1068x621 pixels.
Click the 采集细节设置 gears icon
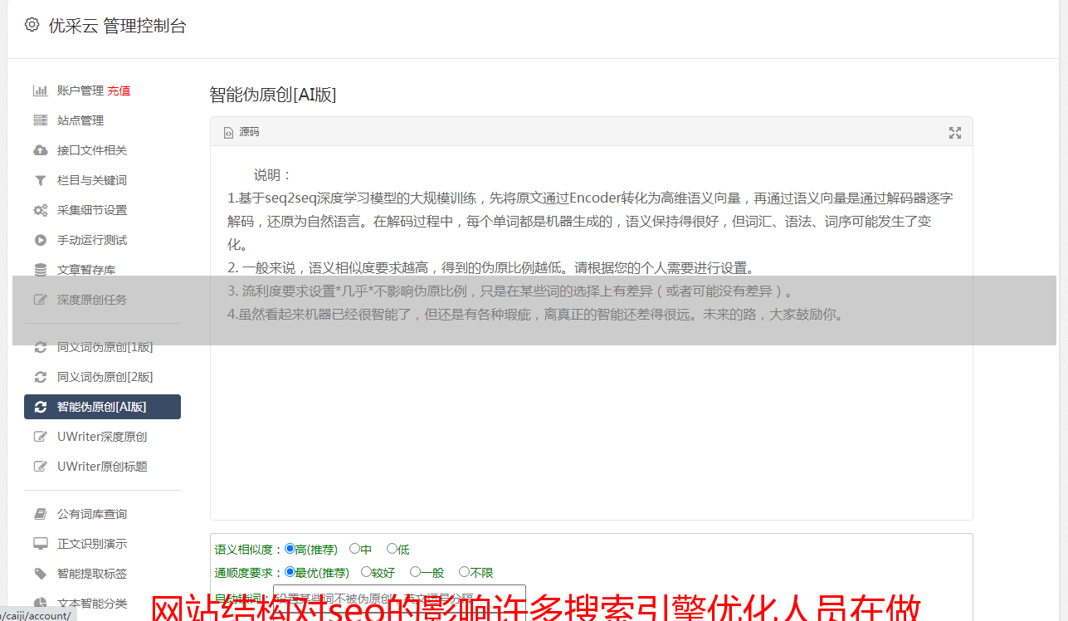40,210
